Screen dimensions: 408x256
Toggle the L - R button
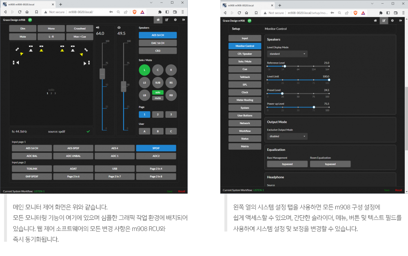(x=51, y=37)
